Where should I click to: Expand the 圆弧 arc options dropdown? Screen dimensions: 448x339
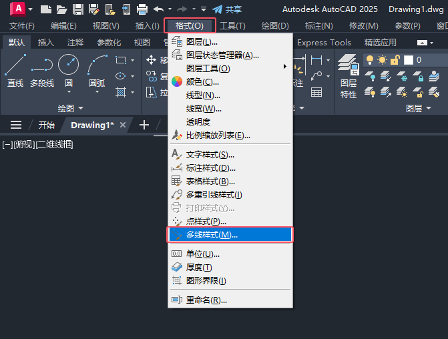[97, 91]
